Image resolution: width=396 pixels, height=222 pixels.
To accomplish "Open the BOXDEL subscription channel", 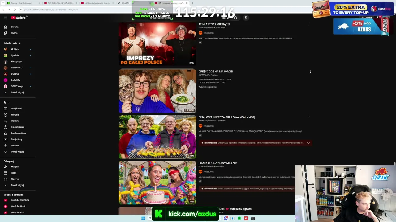I will 15,74.
